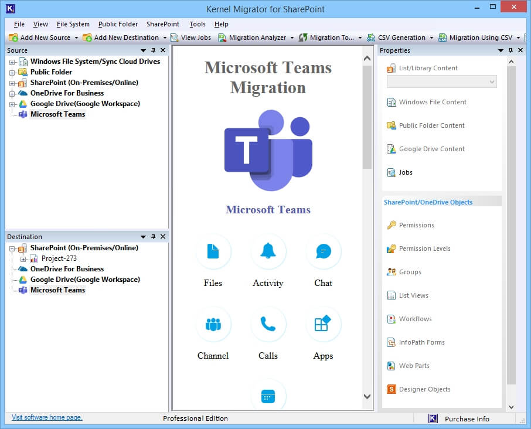
Task: Click the Files icon in Teams migration
Action: coord(213,251)
